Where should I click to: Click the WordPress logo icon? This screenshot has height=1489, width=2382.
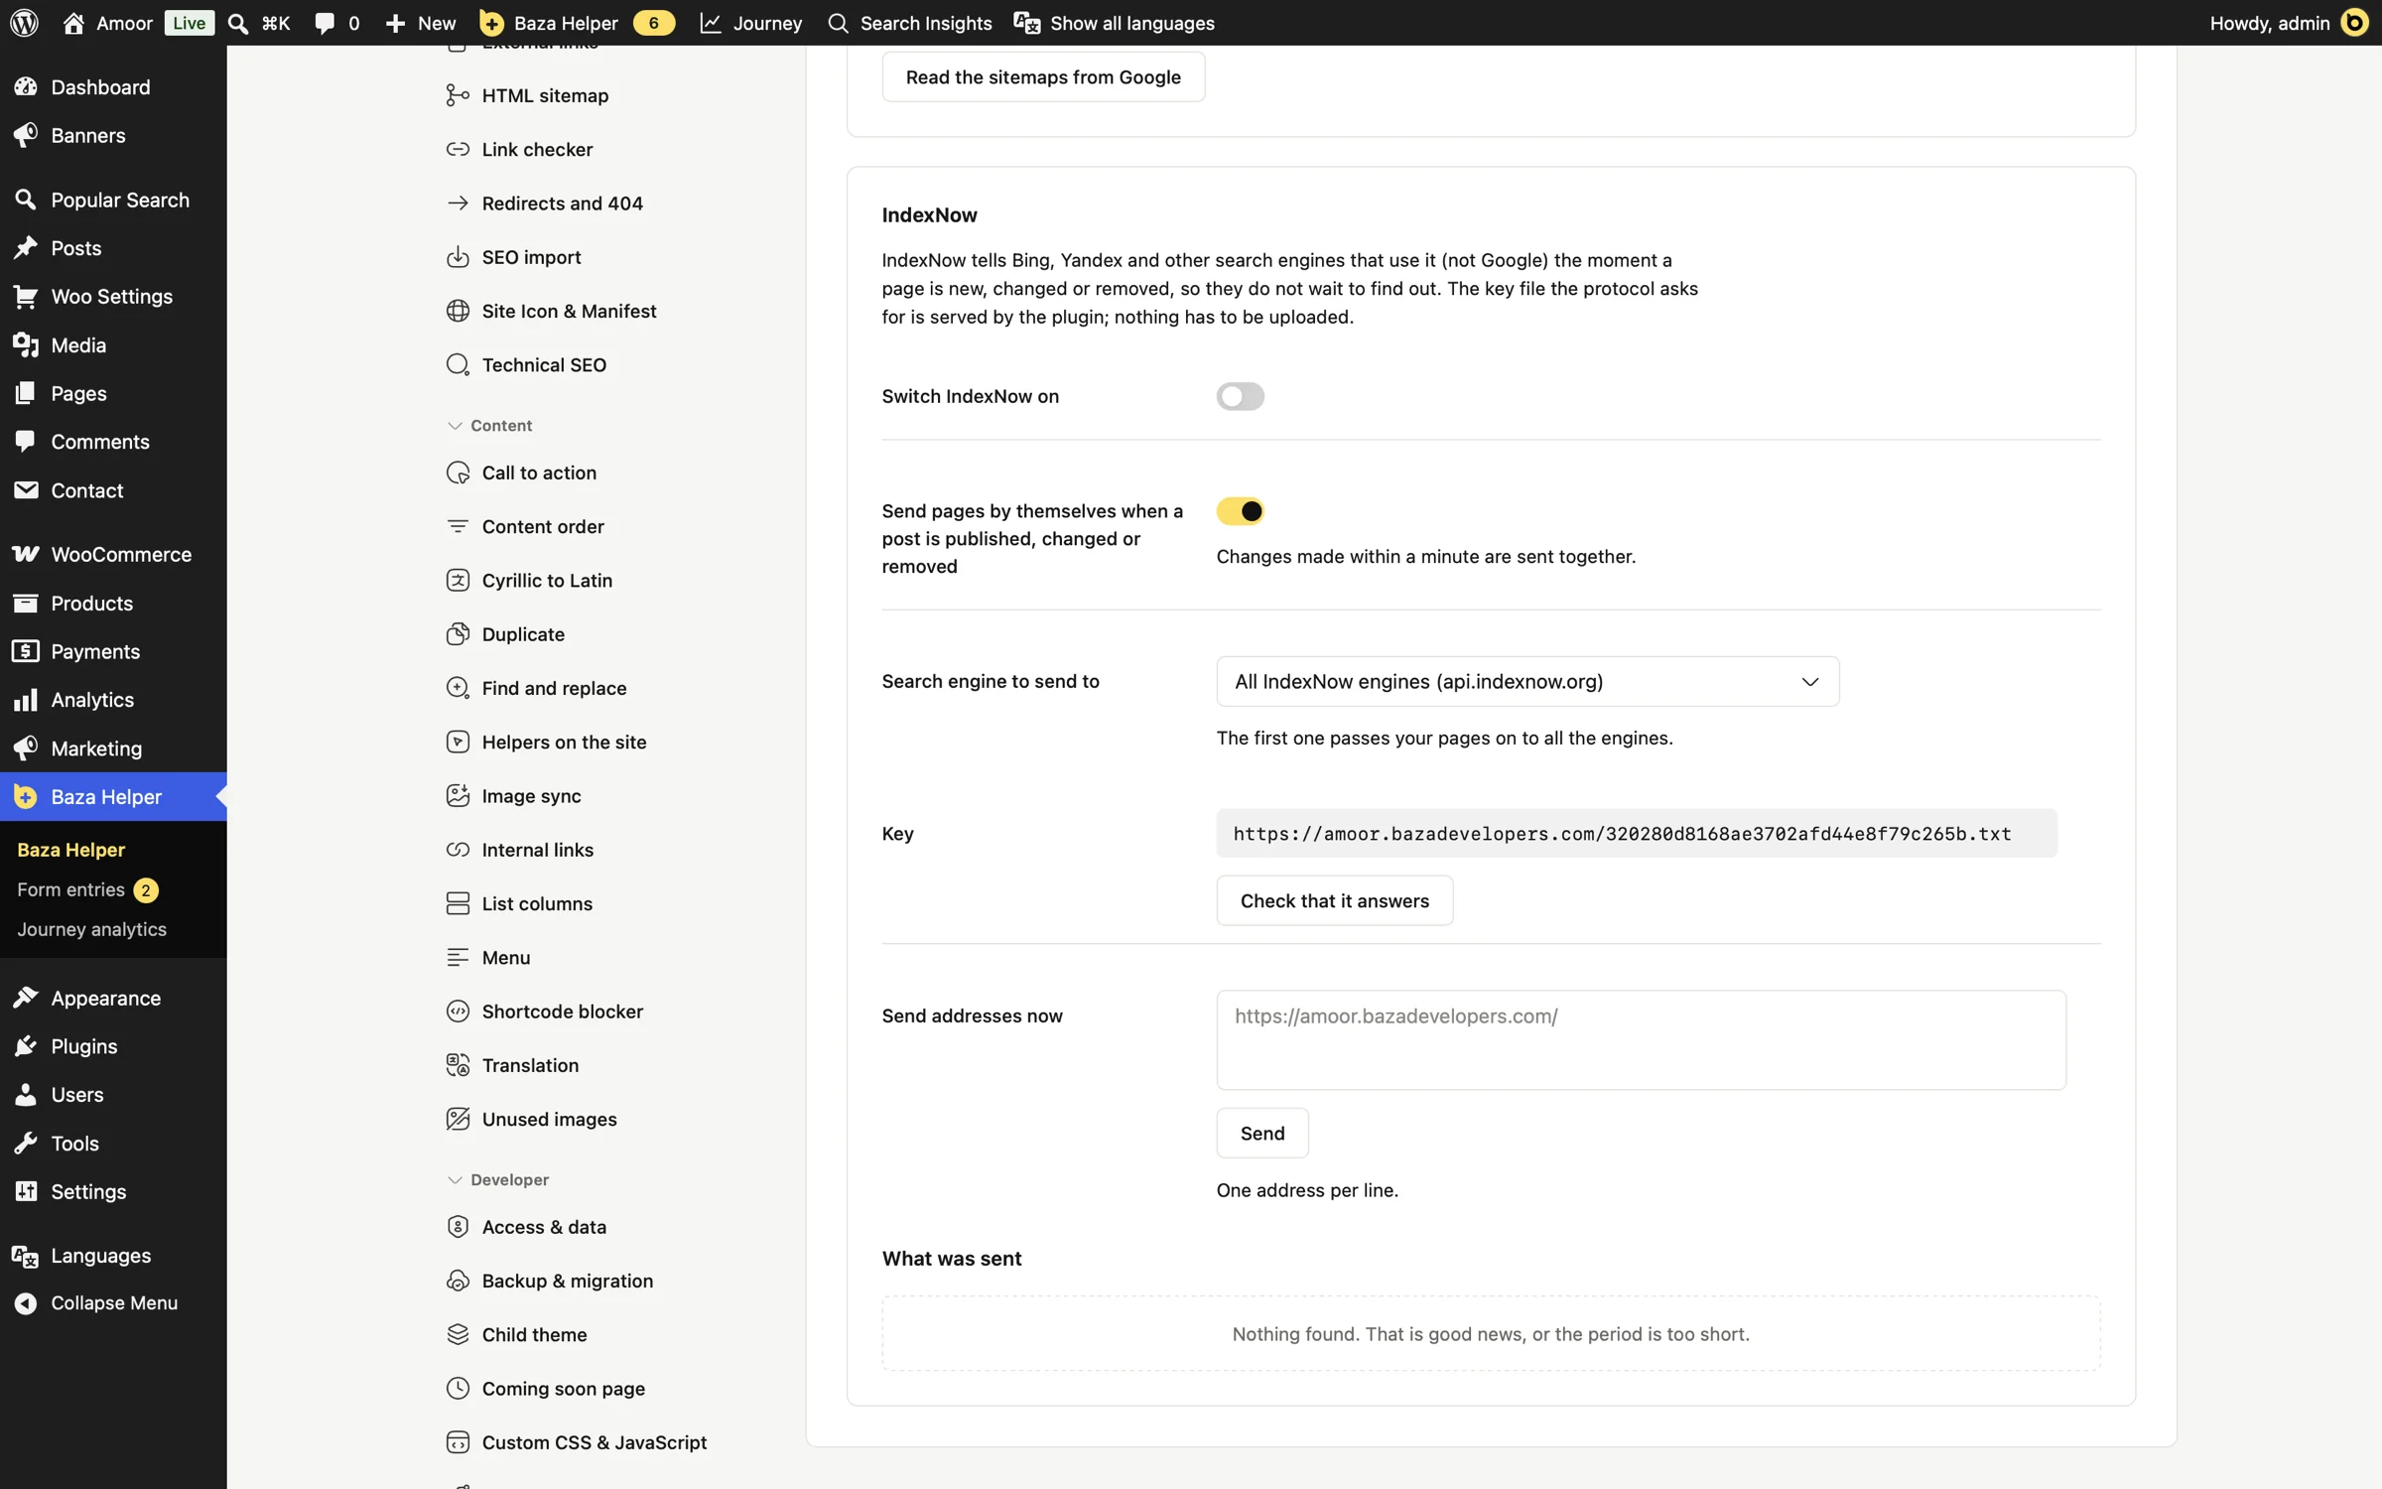24,22
